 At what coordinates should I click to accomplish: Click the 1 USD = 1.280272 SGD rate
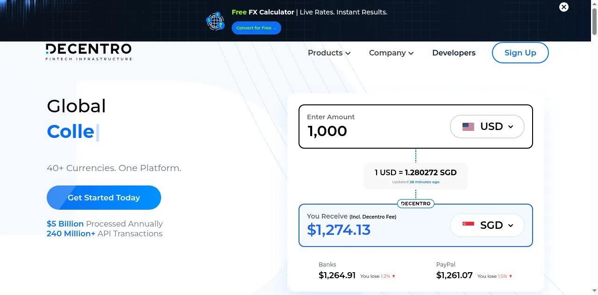pyautogui.click(x=416, y=172)
